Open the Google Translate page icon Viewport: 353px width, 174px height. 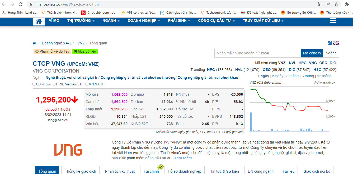coord(319,4)
